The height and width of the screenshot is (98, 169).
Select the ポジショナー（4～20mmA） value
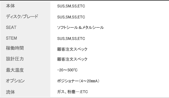pyautogui.click(x=78, y=81)
